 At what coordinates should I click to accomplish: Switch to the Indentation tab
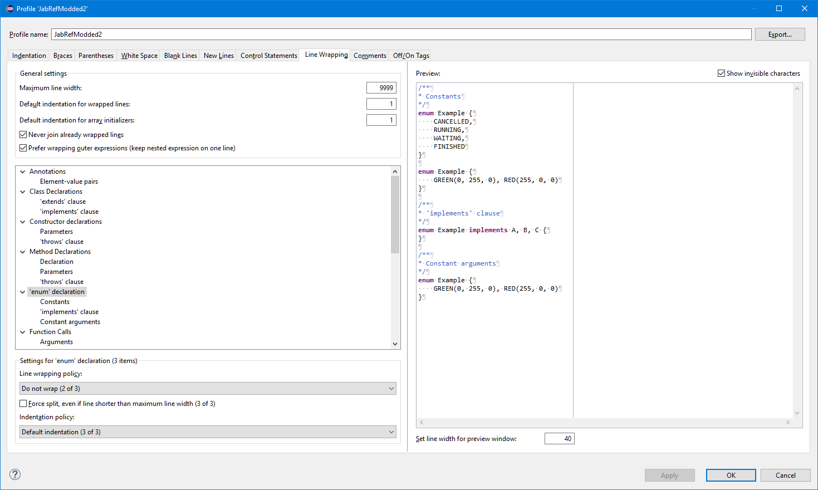click(29, 56)
